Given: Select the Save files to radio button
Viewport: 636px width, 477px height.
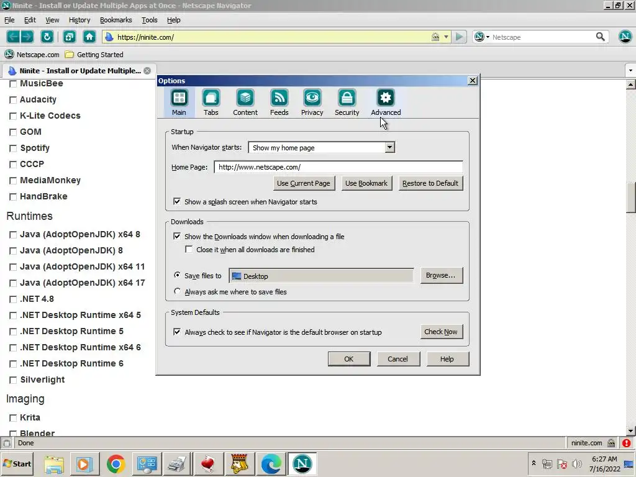Looking at the screenshot, I should [177, 275].
